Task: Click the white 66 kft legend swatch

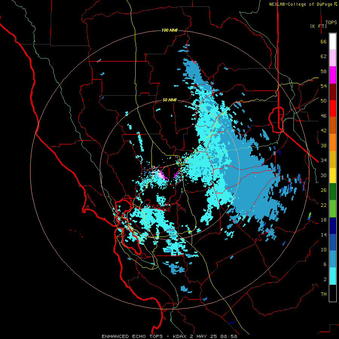Action: pyautogui.click(x=333, y=41)
